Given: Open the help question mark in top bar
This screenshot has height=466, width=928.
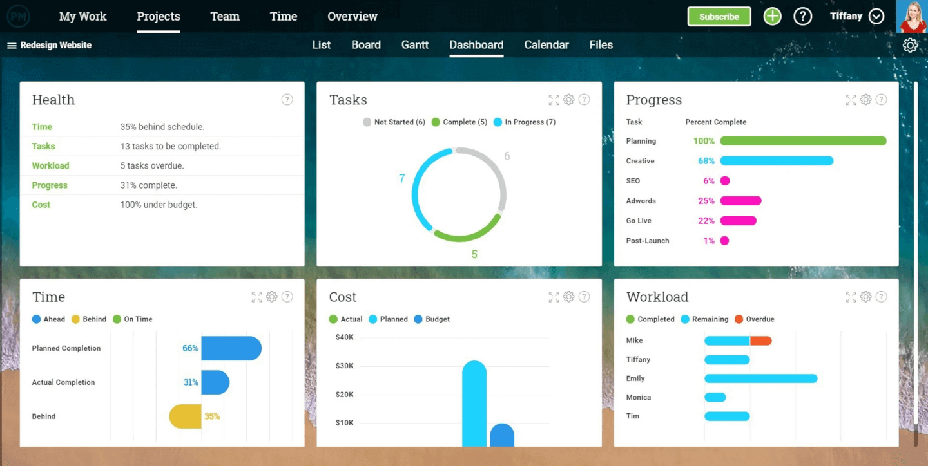Looking at the screenshot, I should [x=802, y=17].
